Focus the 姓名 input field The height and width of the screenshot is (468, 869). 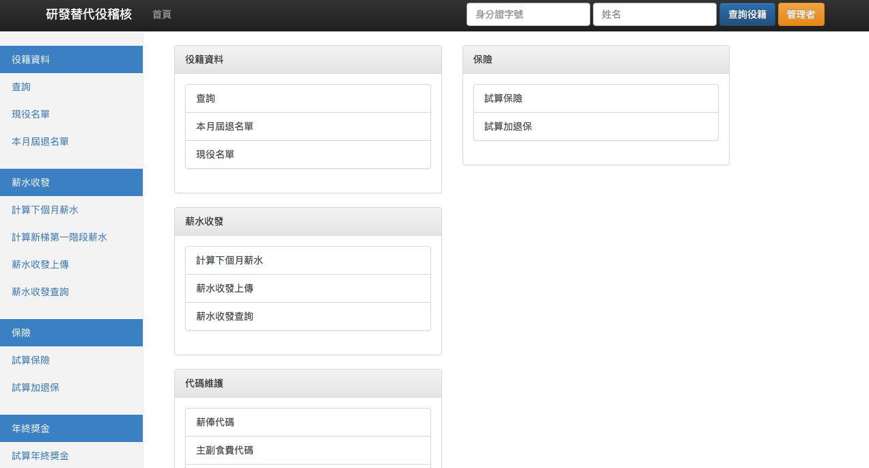[x=654, y=14]
